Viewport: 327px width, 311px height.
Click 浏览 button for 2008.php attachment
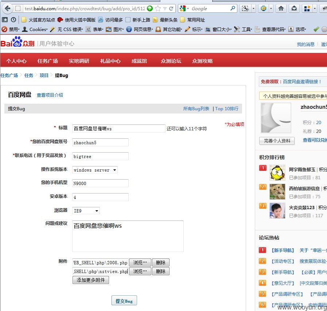click(140, 262)
